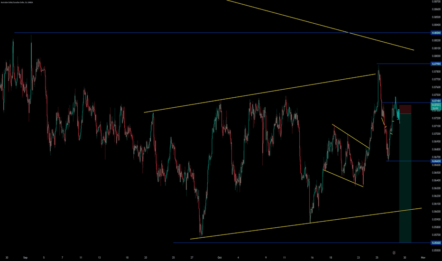Select the upper line of the small descending channel
The height and width of the screenshot is (261, 442).
[350, 136]
